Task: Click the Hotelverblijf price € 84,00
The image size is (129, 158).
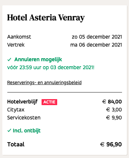Action: coord(112,102)
